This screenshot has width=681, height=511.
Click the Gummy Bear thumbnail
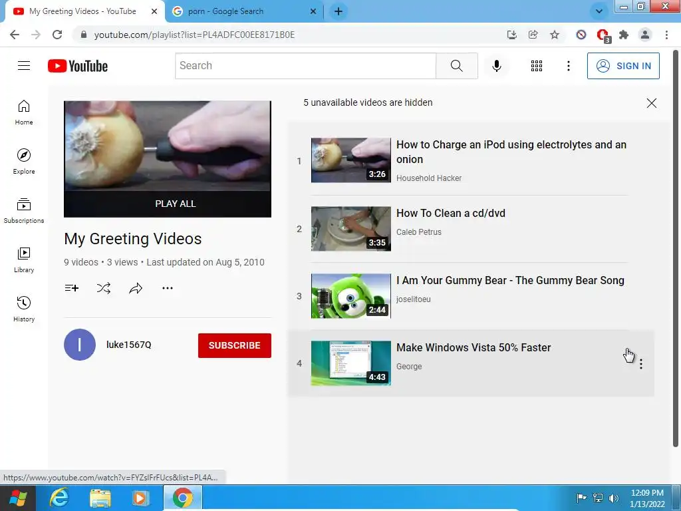[x=351, y=296]
